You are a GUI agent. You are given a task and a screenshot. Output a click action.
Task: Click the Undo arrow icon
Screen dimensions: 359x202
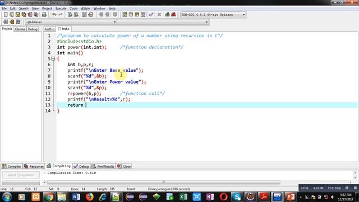[54, 15]
